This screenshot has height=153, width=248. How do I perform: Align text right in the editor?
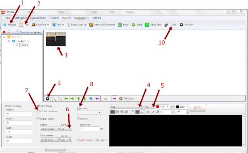(122, 112)
